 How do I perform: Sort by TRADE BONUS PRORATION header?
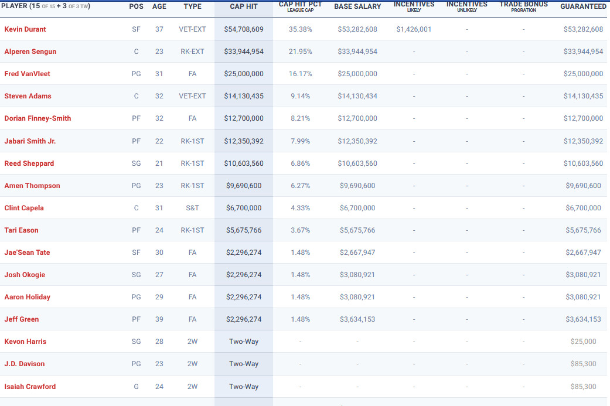pos(524,6)
